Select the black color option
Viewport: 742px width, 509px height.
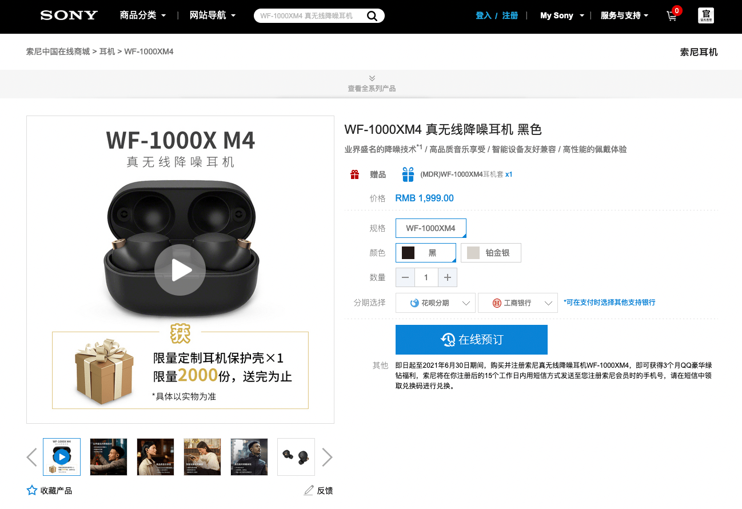[x=425, y=253]
